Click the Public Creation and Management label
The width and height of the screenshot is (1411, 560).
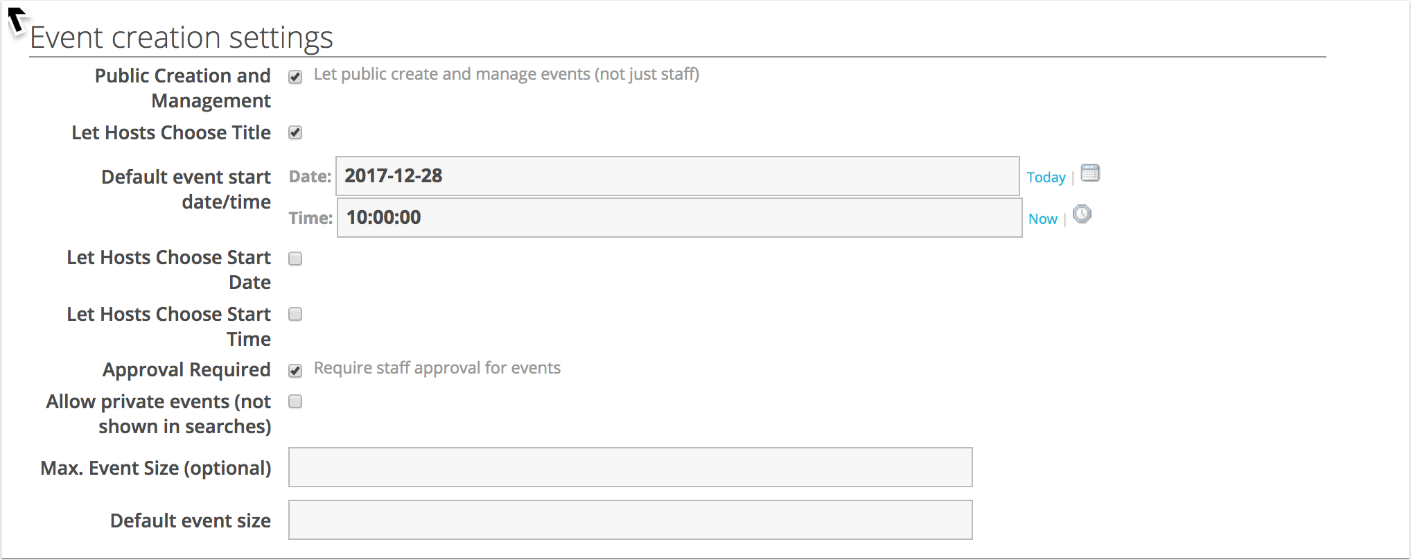pyautogui.click(x=182, y=88)
